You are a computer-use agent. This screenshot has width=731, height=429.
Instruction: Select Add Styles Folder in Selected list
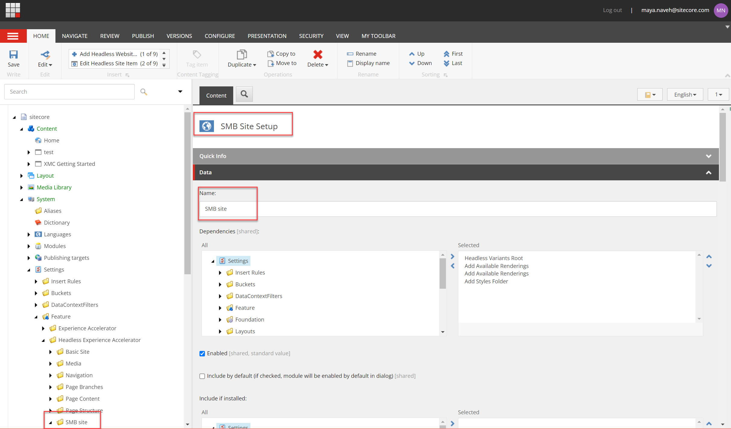(486, 281)
